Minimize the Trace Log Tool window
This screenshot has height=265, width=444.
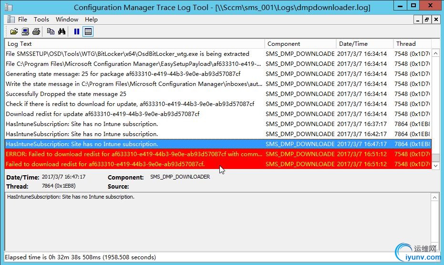[400, 5]
